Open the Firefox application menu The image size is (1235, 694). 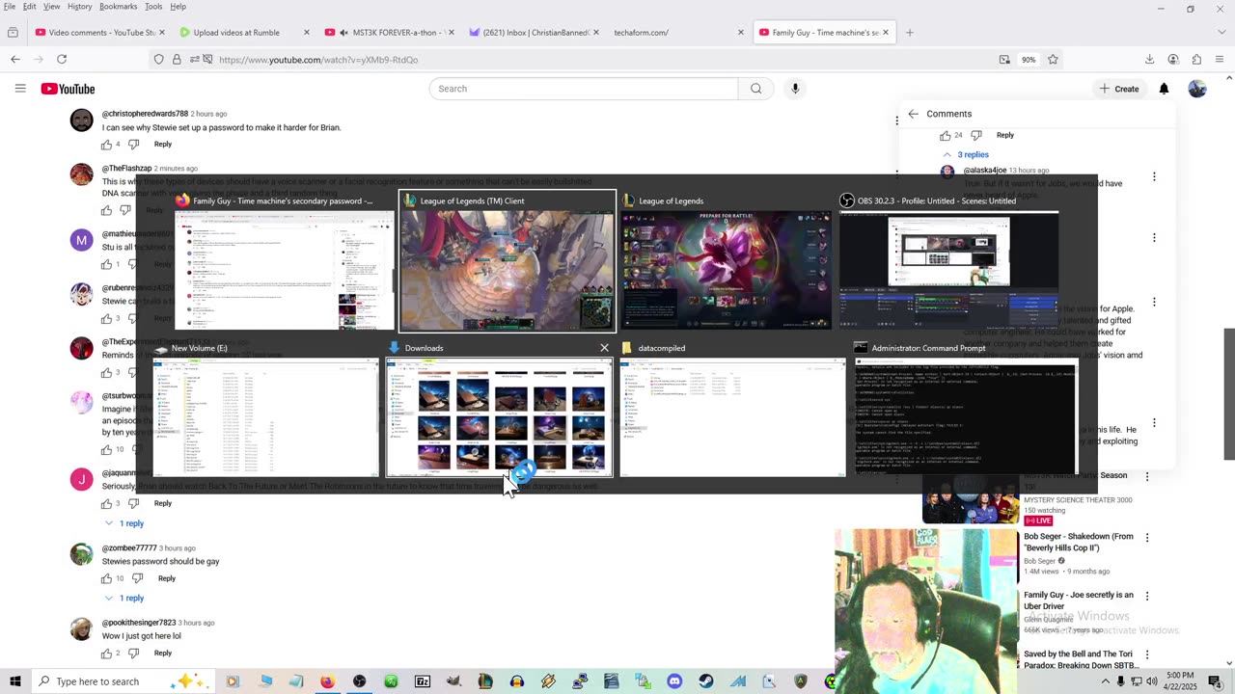click(x=1220, y=60)
